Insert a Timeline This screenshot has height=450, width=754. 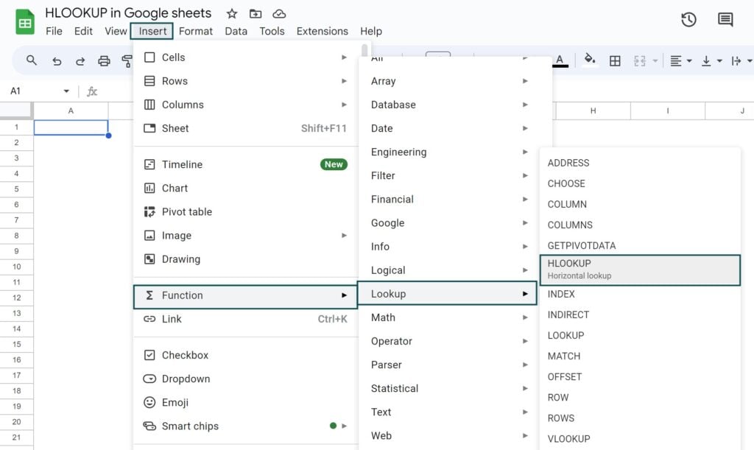245,164
